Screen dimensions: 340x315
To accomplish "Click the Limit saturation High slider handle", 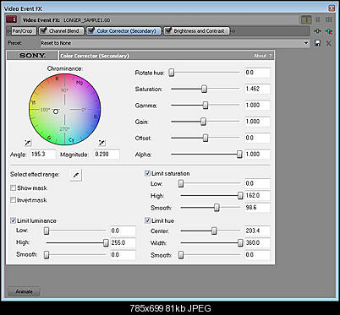I will pyautogui.click(x=240, y=195).
